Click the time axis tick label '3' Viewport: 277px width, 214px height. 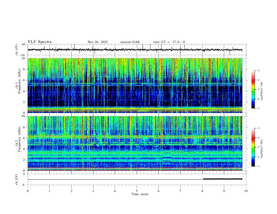tap(93, 191)
